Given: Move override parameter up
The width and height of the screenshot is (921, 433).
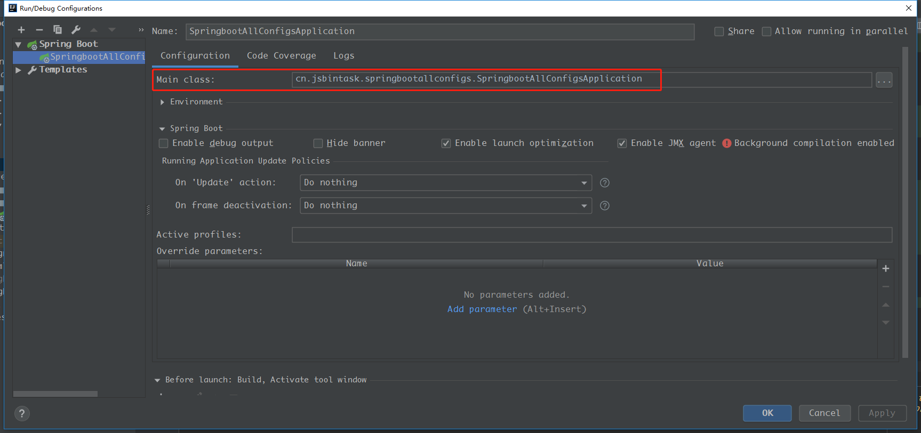Looking at the screenshot, I should pos(886,305).
